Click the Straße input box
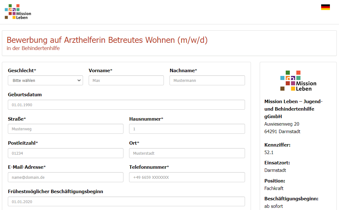 click(65, 129)
